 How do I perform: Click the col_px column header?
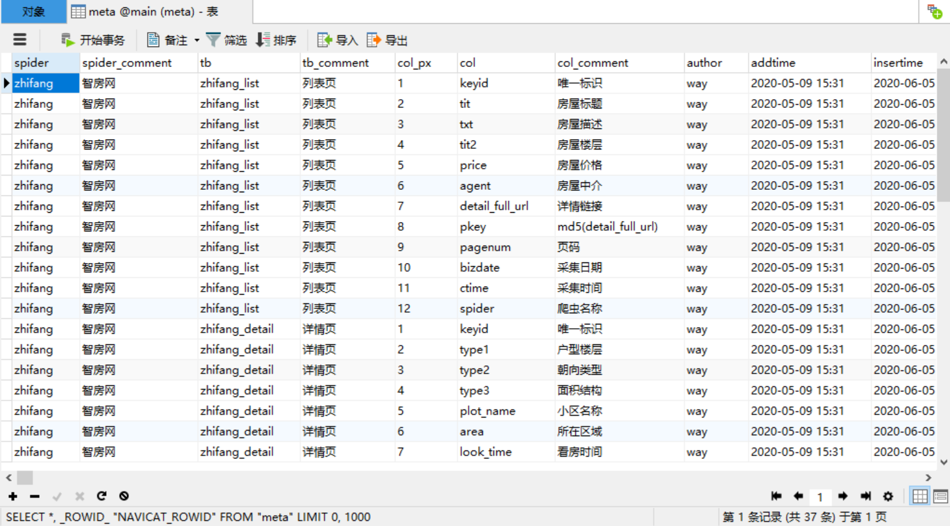[x=426, y=63]
